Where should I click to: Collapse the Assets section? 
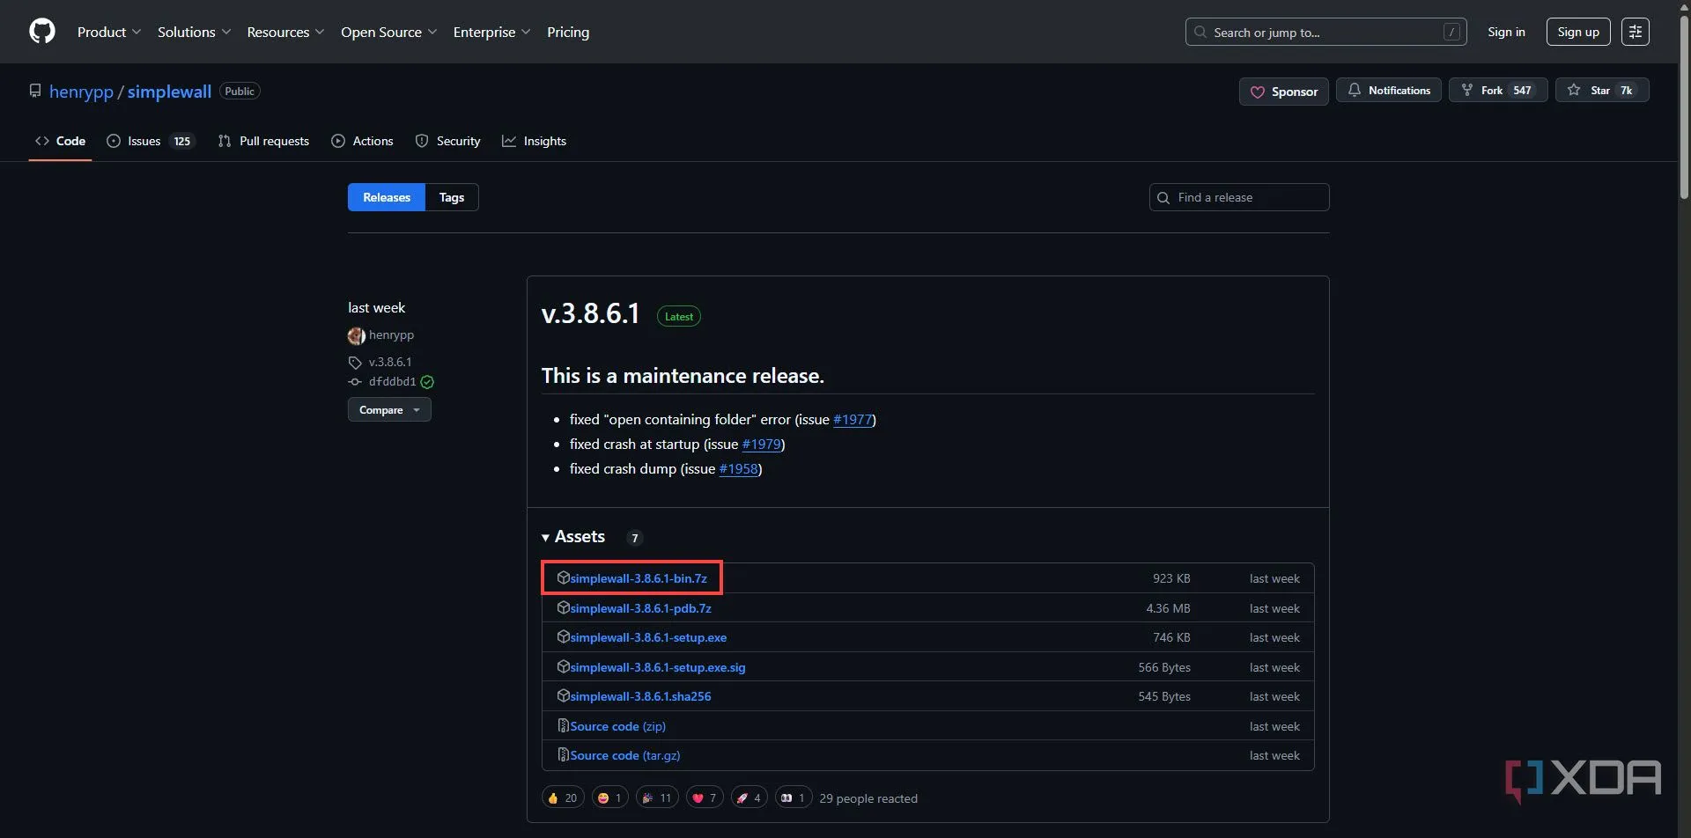click(x=573, y=537)
